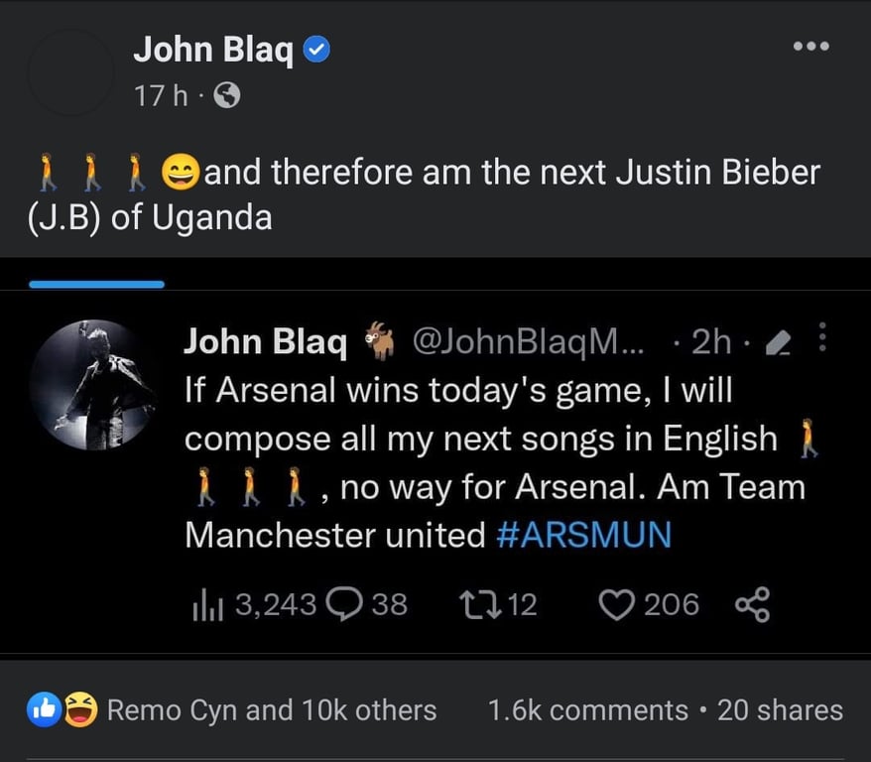Open the three-dot post options menu
Image resolution: width=871 pixels, height=762 pixels.
[810, 46]
